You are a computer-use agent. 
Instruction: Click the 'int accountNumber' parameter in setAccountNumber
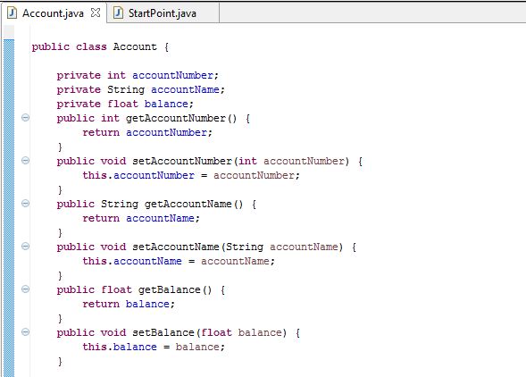click(292, 161)
